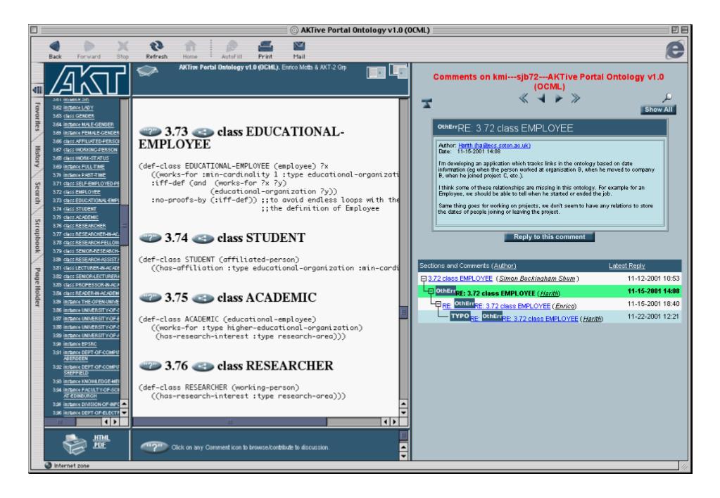The image size is (720, 498).
Task: Select the single-pane layout icon in the header
Action: click(376, 72)
